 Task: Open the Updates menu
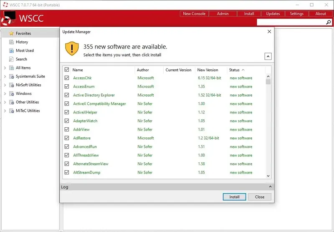(x=273, y=14)
